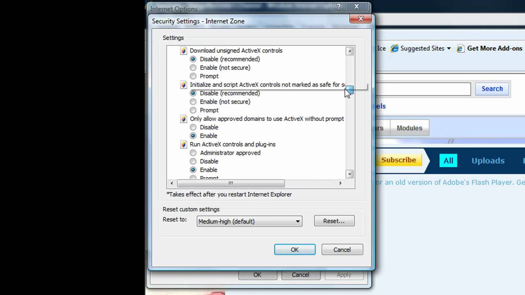Click the Reset... button
525x295 pixels.
tap(334, 221)
